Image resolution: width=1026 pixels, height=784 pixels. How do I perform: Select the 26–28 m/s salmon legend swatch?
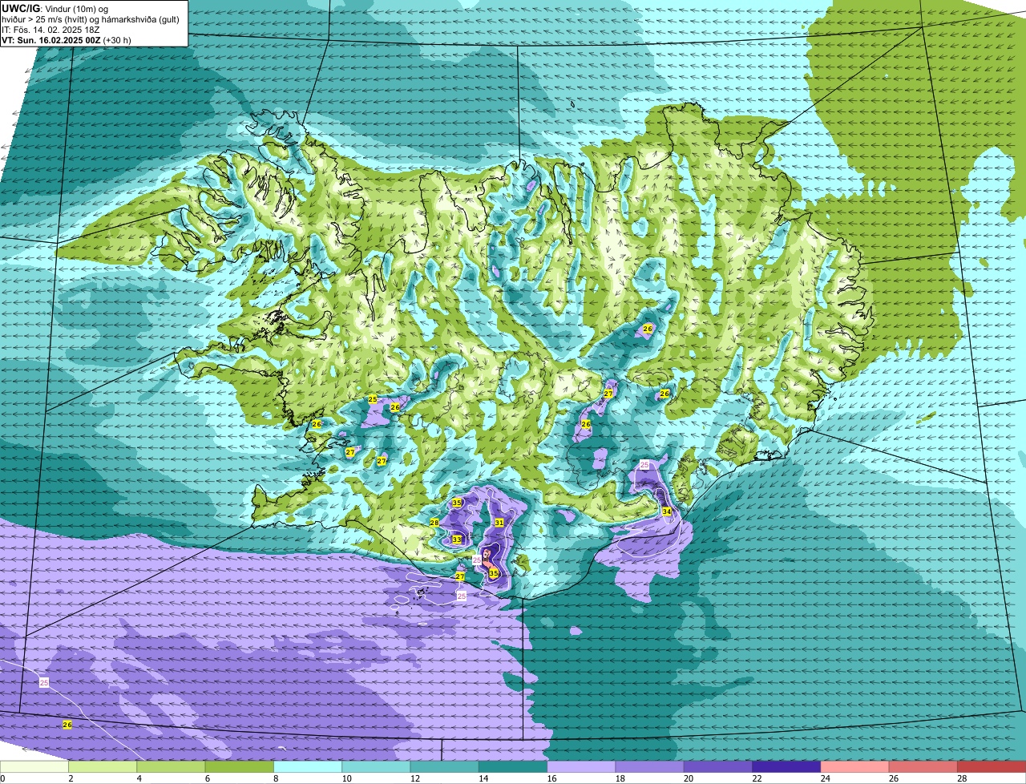923,767
